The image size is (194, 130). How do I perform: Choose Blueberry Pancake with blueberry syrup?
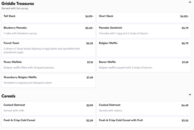click(x=48, y=31)
